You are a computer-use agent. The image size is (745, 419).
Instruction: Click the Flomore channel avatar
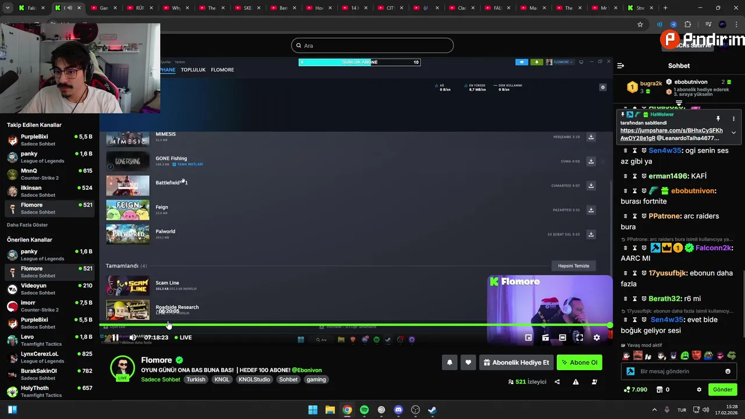pyautogui.click(x=122, y=368)
